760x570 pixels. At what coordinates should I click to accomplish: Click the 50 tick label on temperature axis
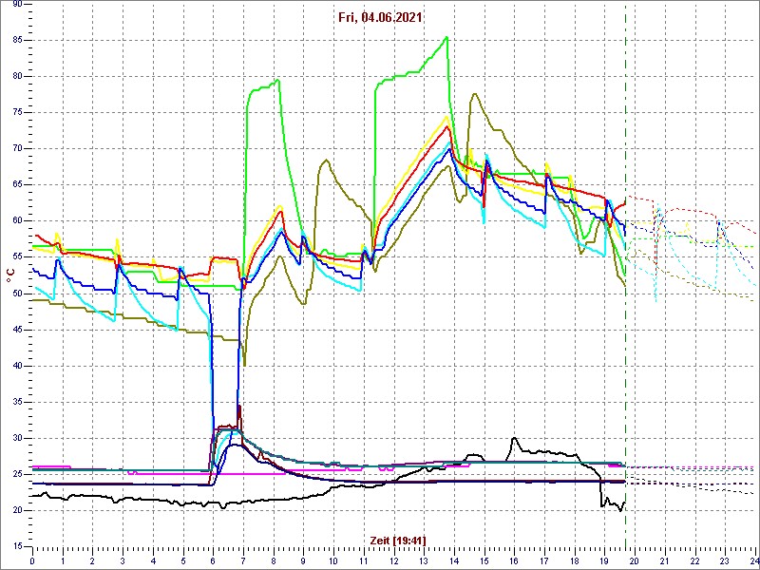tap(17, 294)
